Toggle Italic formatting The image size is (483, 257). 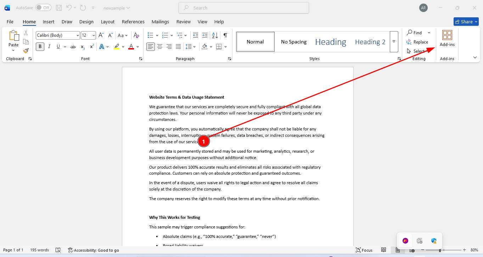pyautogui.click(x=49, y=47)
